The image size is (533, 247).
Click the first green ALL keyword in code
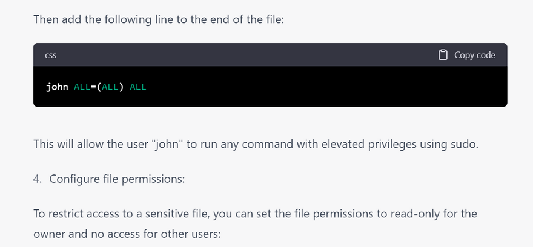point(81,87)
